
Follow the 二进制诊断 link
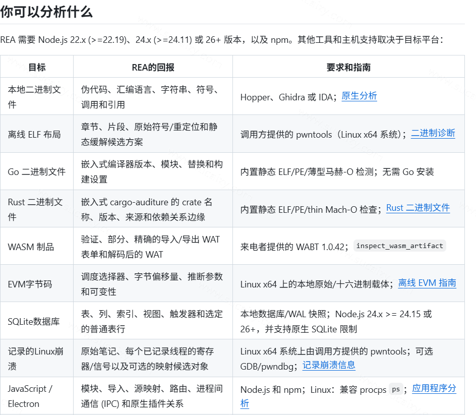[x=433, y=133]
